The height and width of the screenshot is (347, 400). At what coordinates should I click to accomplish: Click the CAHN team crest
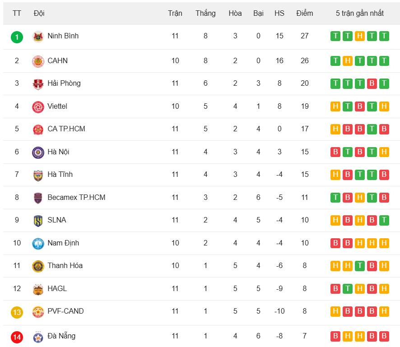point(38,61)
